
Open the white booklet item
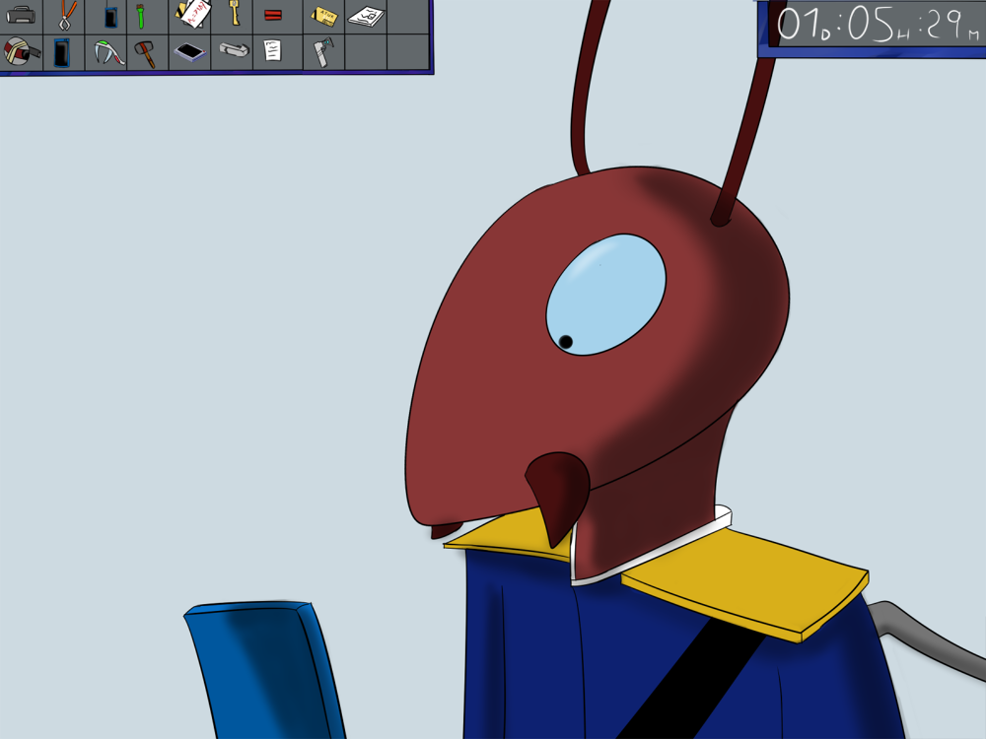pyautogui.click(x=366, y=16)
